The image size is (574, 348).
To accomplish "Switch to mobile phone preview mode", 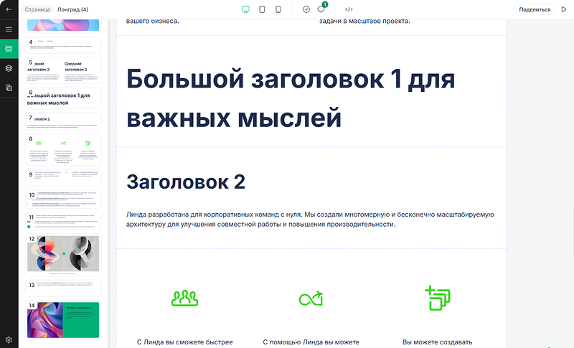I will [278, 9].
